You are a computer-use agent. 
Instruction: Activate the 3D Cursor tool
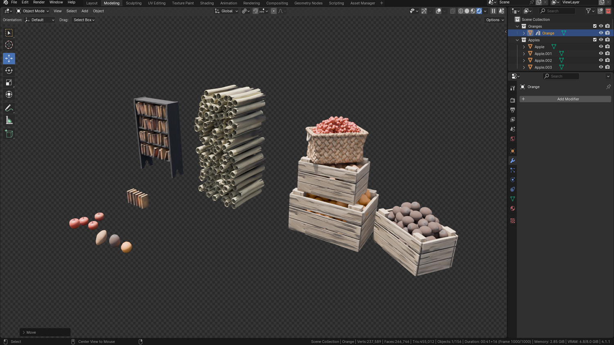click(x=9, y=45)
